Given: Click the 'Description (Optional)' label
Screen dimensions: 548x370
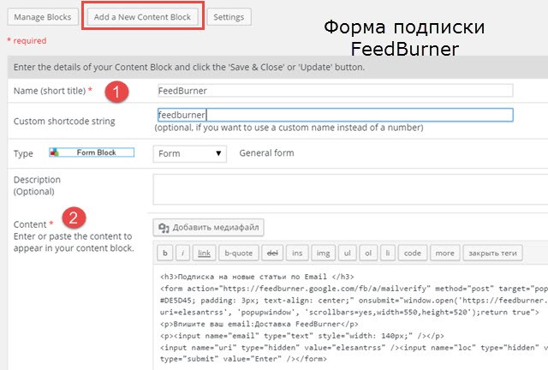Looking at the screenshot, I should pos(37,186).
